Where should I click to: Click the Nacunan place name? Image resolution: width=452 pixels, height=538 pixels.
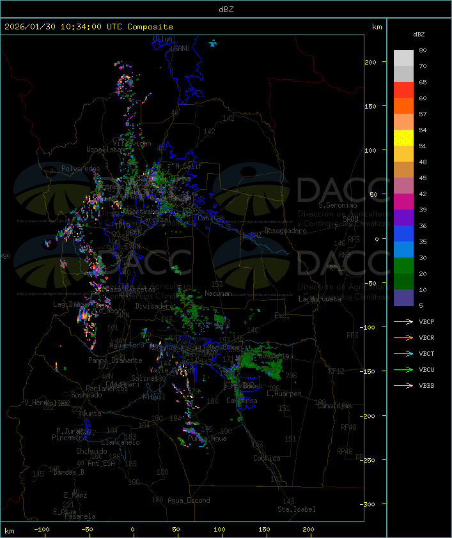[x=218, y=293]
